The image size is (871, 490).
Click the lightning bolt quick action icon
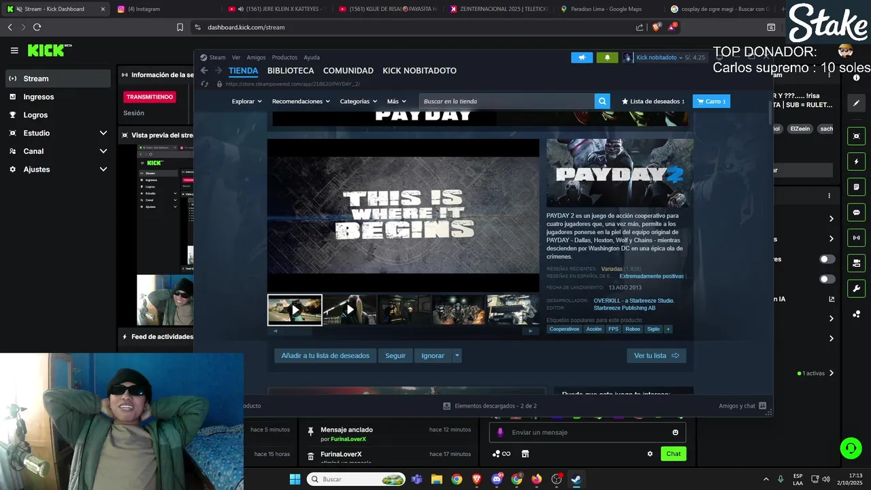pyautogui.click(x=857, y=162)
